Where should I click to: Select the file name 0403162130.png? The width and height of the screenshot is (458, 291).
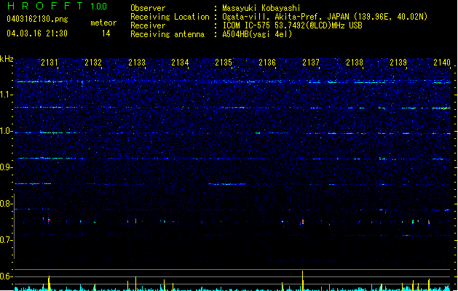37,19
